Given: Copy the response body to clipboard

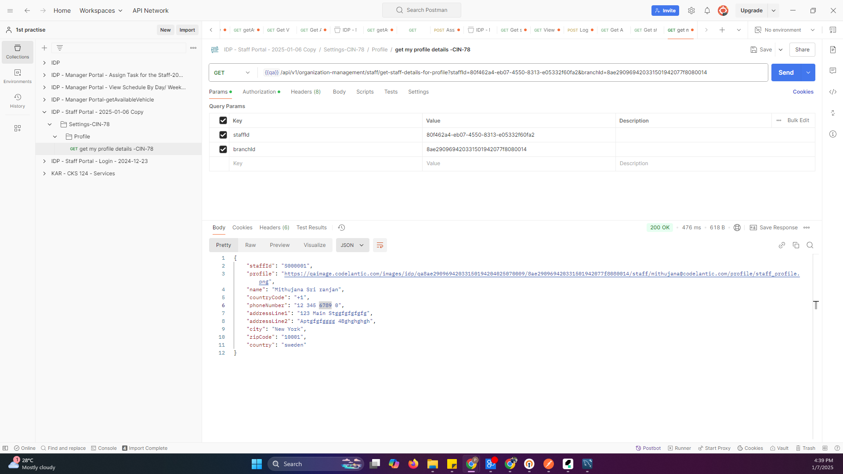Looking at the screenshot, I should click(x=796, y=245).
